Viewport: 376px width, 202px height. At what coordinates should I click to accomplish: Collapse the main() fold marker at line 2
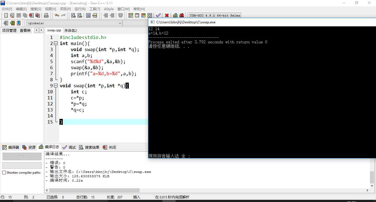(56, 43)
